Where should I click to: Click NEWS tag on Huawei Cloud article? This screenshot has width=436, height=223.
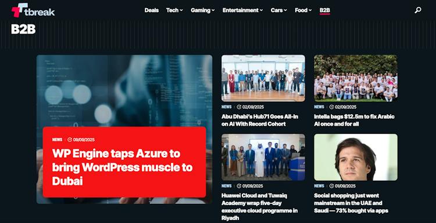click(x=227, y=186)
